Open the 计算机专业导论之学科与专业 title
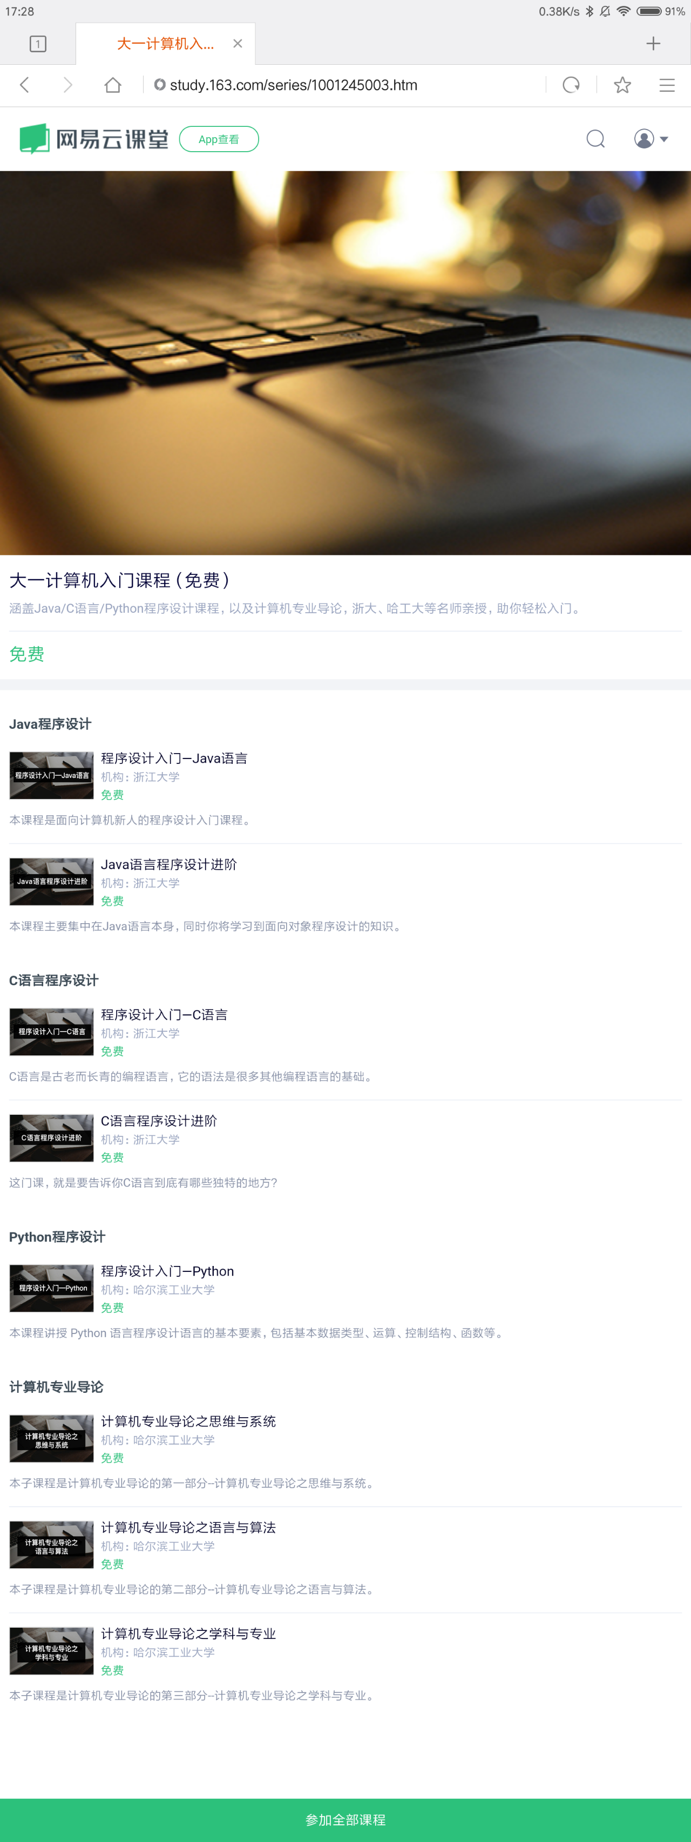The width and height of the screenshot is (691, 1842). click(188, 1633)
